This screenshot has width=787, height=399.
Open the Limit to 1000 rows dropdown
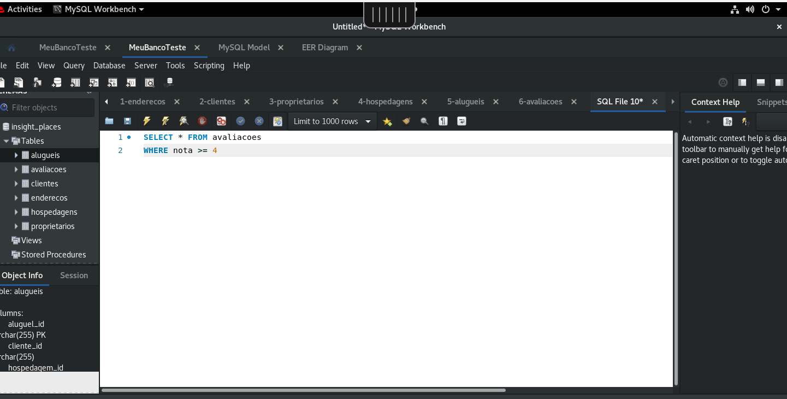click(x=332, y=121)
